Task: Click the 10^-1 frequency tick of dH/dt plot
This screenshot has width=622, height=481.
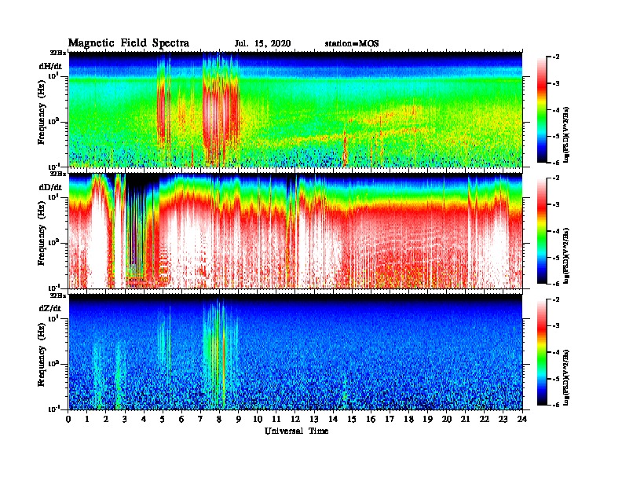Action: tap(53, 166)
